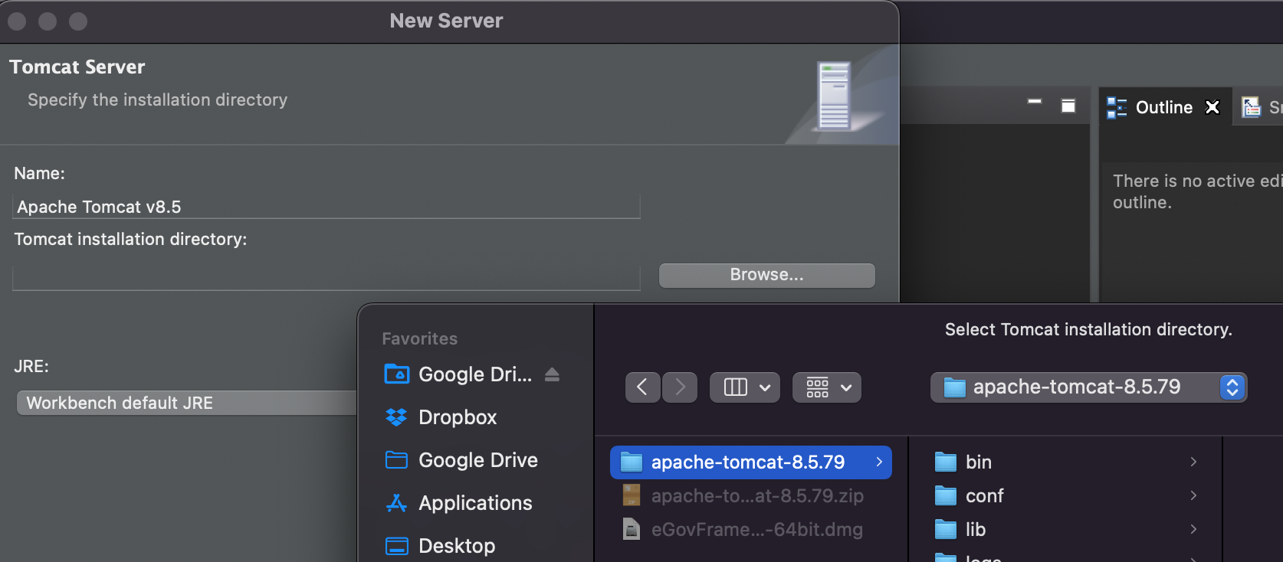Image resolution: width=1283 pixels, height=562 pixels.
Task: Select the apache-tomcat-8.5.79 folder row
Action: (x=751, y=462)
